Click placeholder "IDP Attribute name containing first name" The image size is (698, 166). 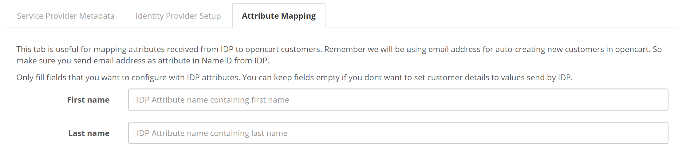coord(213,100)
